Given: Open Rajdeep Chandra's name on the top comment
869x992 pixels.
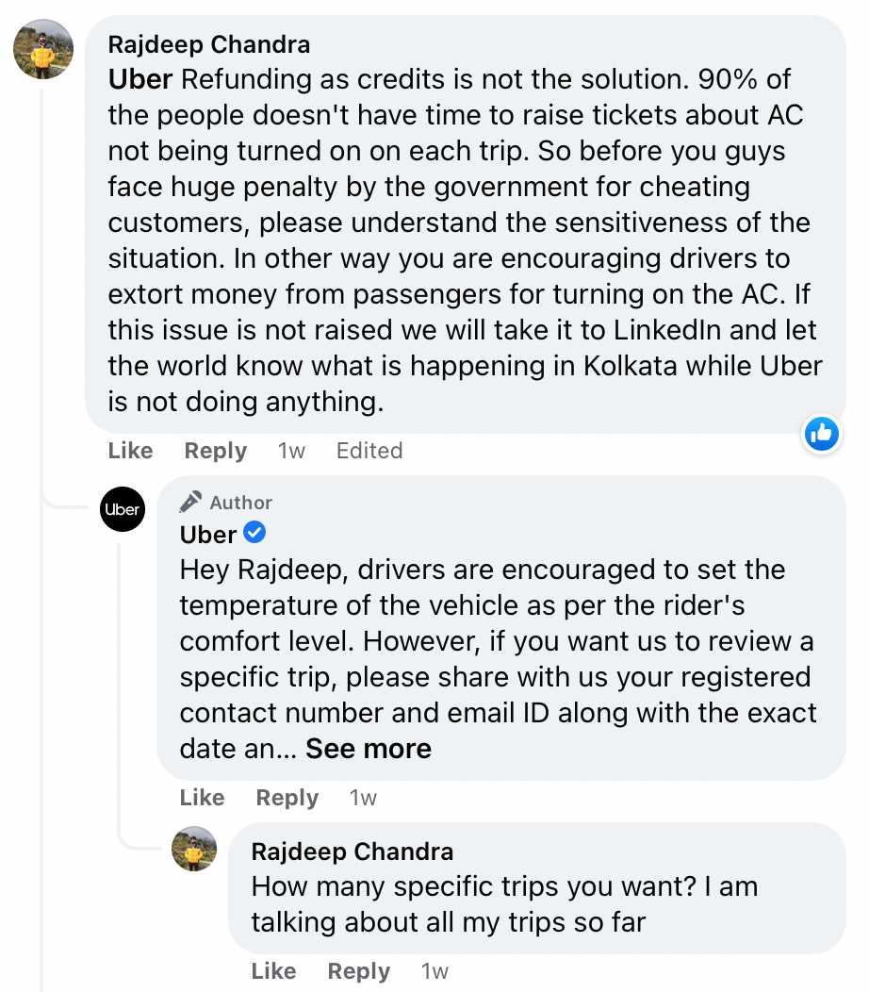Looking at the screenshot, I should (209, 43).
